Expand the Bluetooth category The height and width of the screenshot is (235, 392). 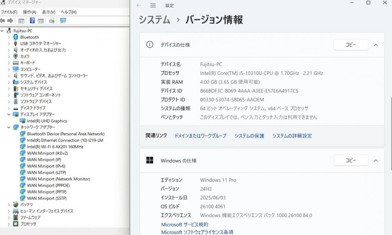click(x=9, y=37)
